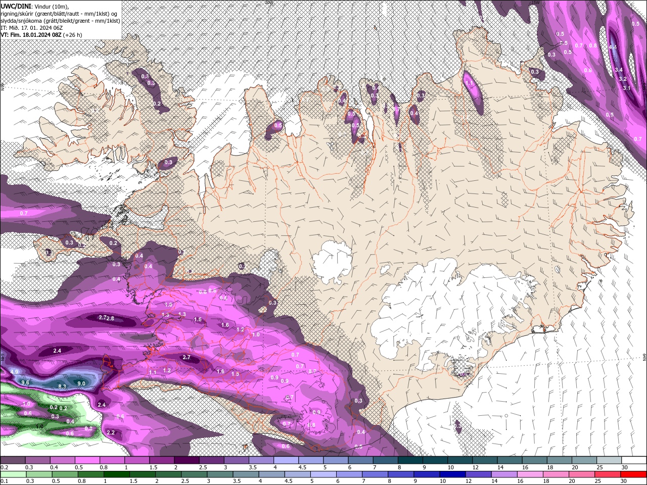
Task: Click upper legend label '25'
Action: click(599, 467)
